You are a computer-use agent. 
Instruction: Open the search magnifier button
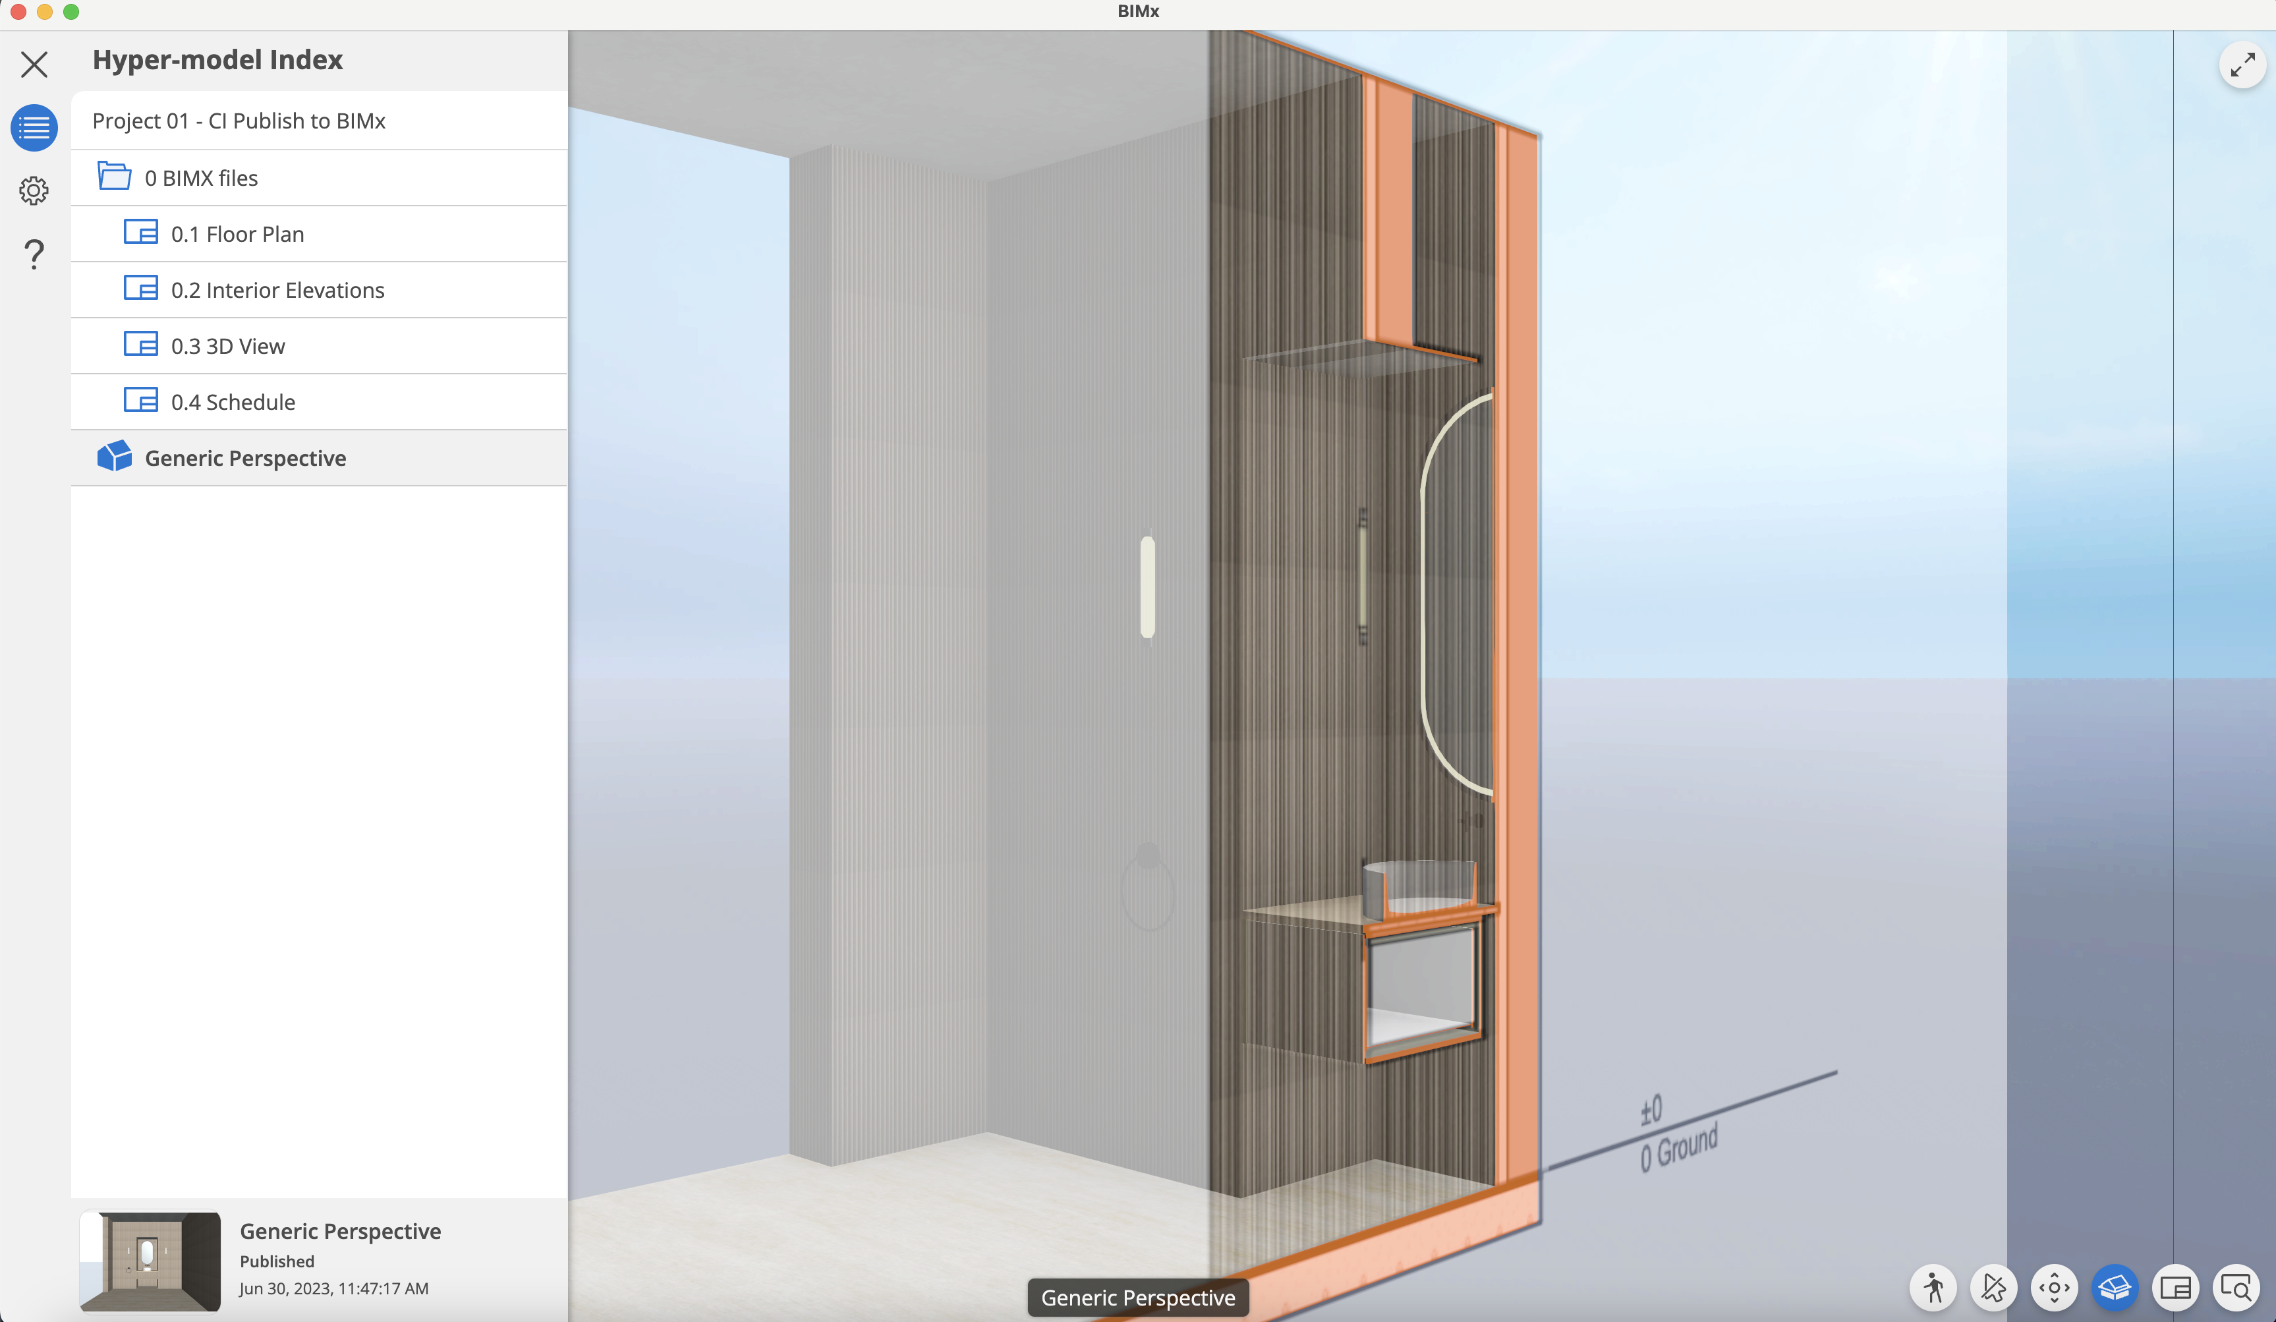(2235, 1288)
